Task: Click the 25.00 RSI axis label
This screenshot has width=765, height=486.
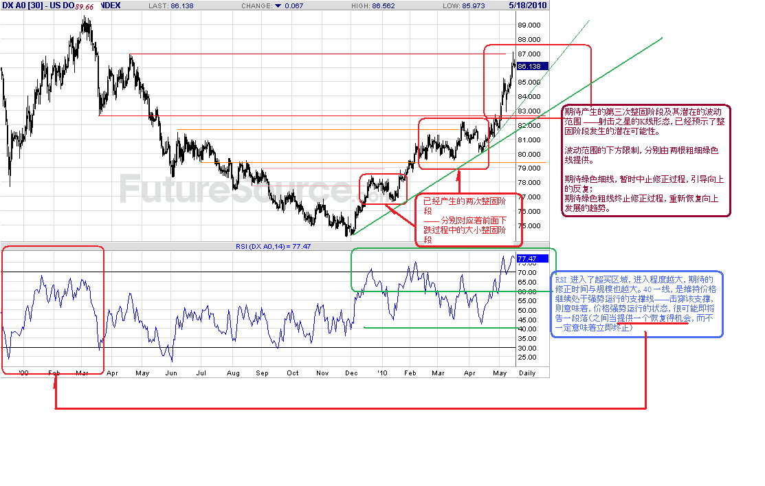Action: point(527,357)
